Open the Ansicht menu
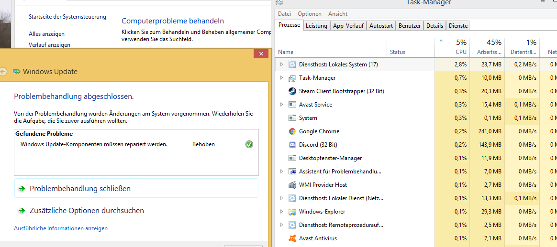The height and width of the screenshot is (247, 557). (x=338, y=14)
